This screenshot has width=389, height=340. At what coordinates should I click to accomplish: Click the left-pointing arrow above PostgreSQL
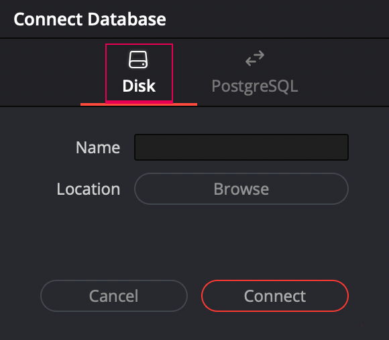[252, 62]
